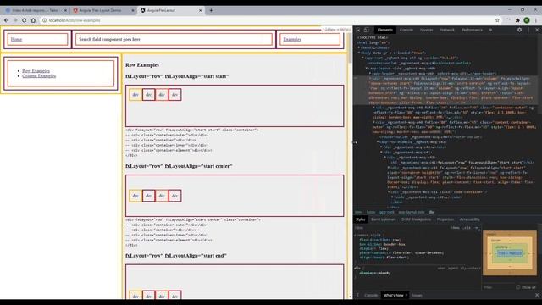
Task: Open DevTools settings gear
Action: coord(519,30)
